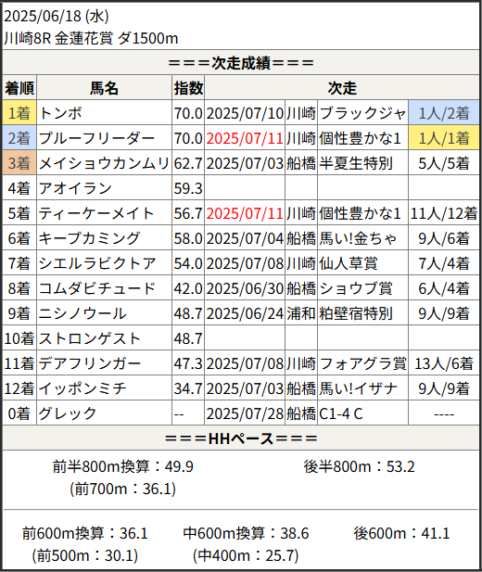482x572 pixels.
Task: Click the 次走成績 section heading
Action: [x=241, y=63]
